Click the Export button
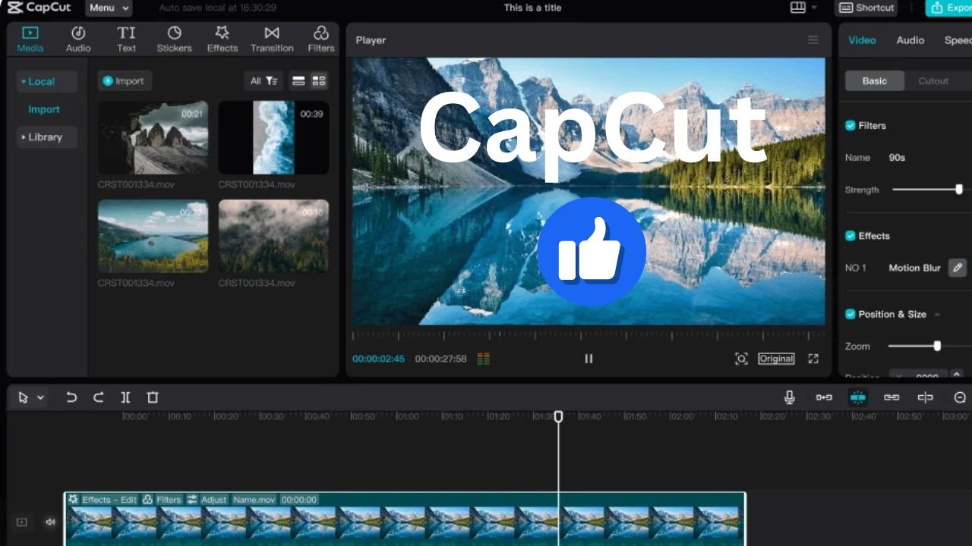972x546 pixels. click(949, 8)
